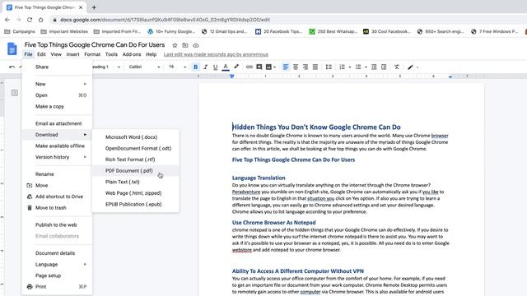Open the text color picker

(x=226, y=67)
